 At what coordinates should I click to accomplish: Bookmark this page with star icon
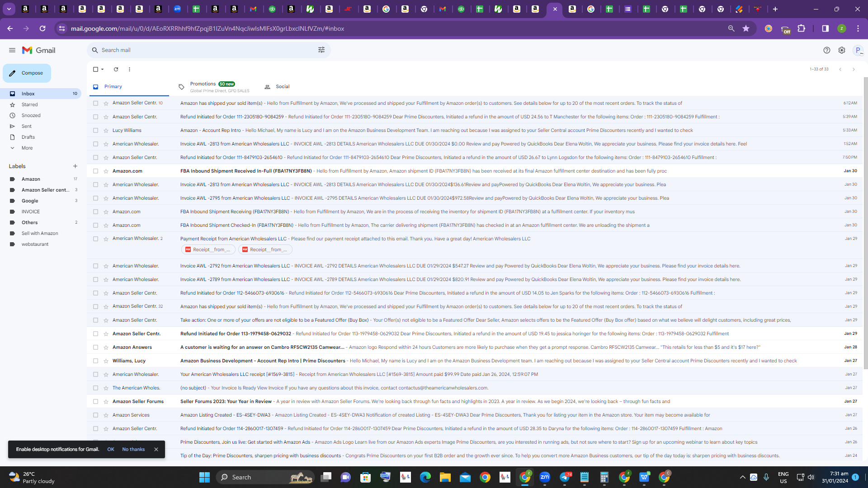(746, 28)
